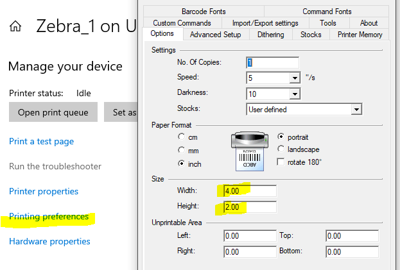Click the Idle printer status text
This screenshot has height=270, width=400.
83,93
